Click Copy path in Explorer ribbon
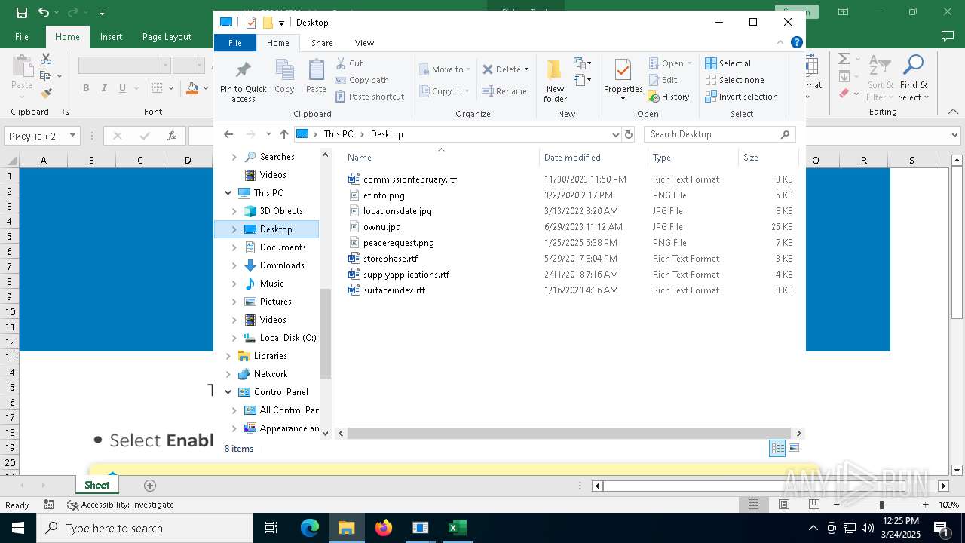Screen dimensions: 965x543 coord(362,80)
